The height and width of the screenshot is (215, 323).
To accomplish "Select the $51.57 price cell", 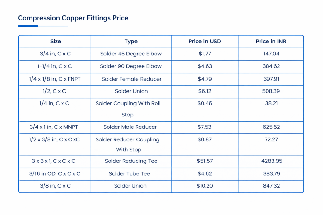I will [205, 161].
